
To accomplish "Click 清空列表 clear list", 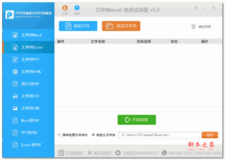I will (201, 27).
